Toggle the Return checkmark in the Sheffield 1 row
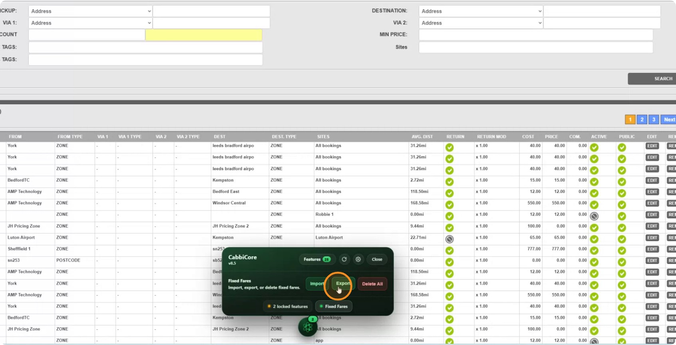676x345 pixels. [449, 250]
